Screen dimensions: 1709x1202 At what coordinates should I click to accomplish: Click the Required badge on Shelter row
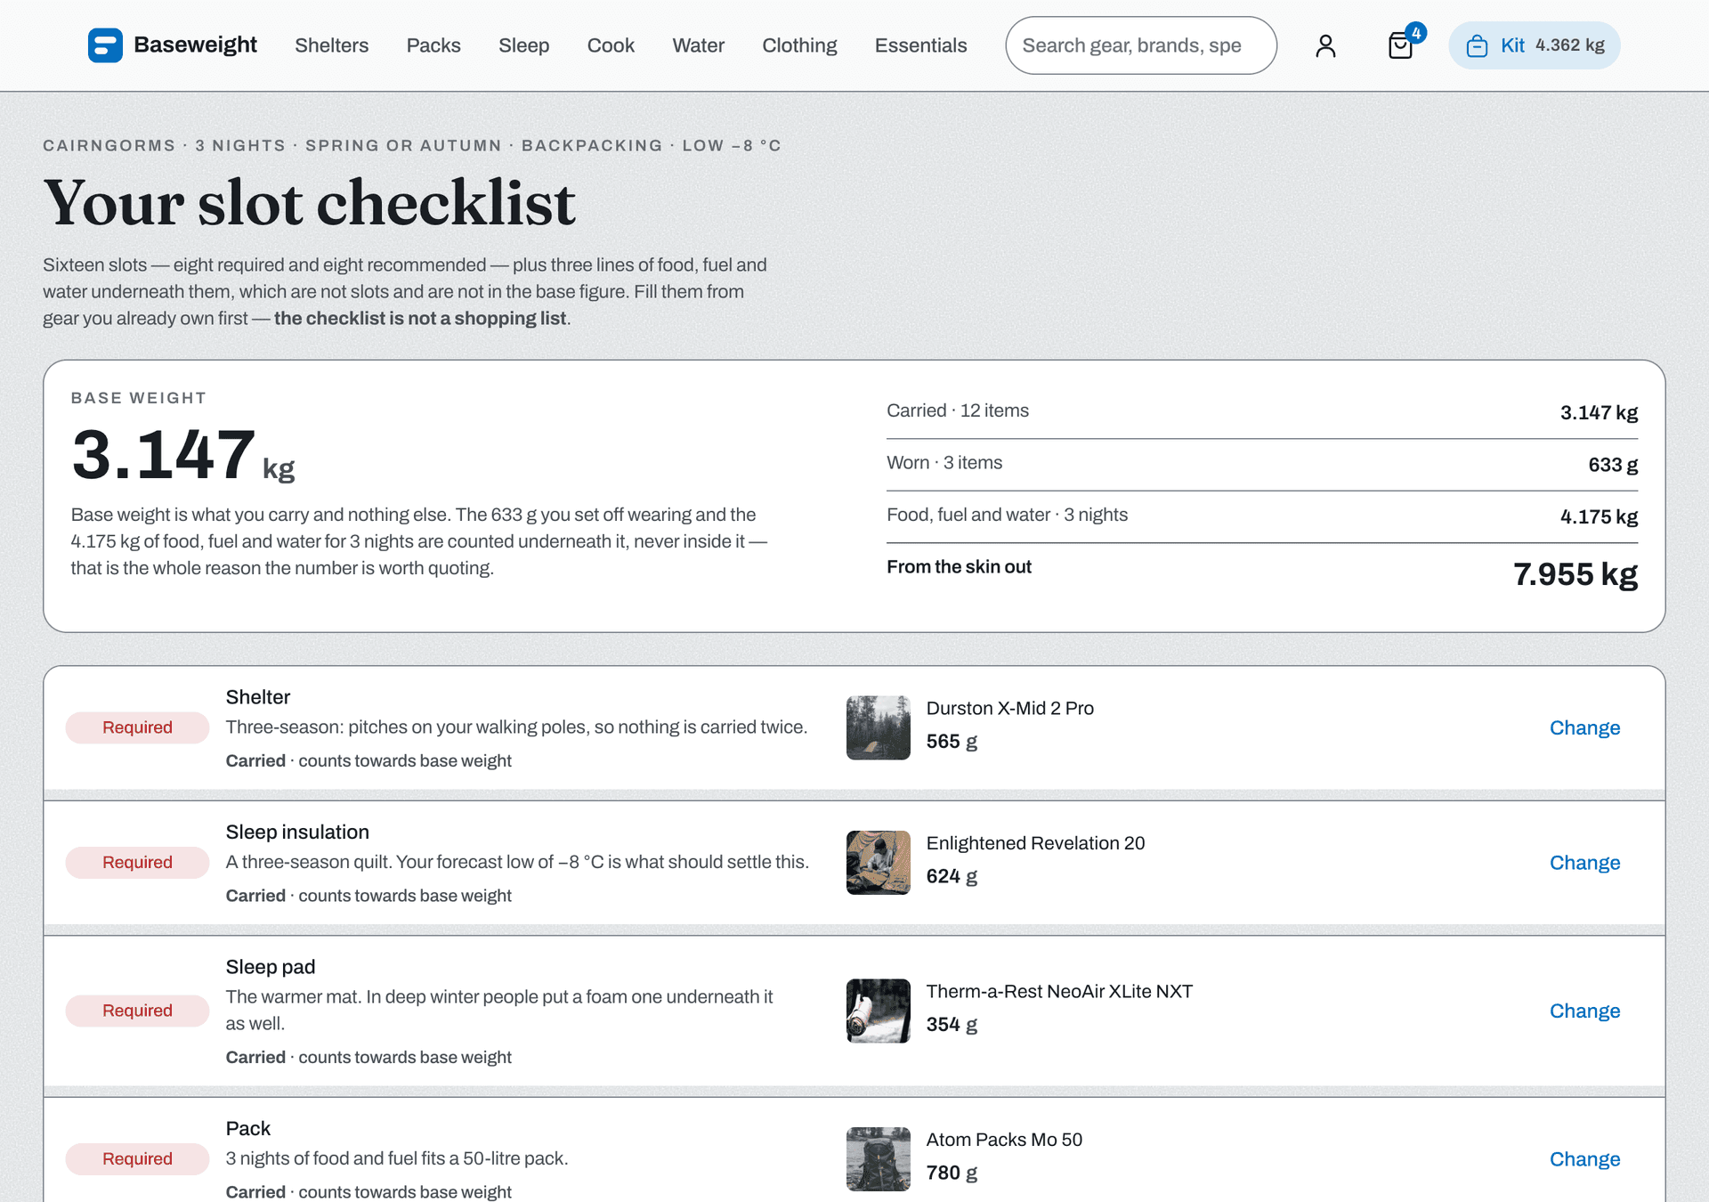tap(137, 727)
